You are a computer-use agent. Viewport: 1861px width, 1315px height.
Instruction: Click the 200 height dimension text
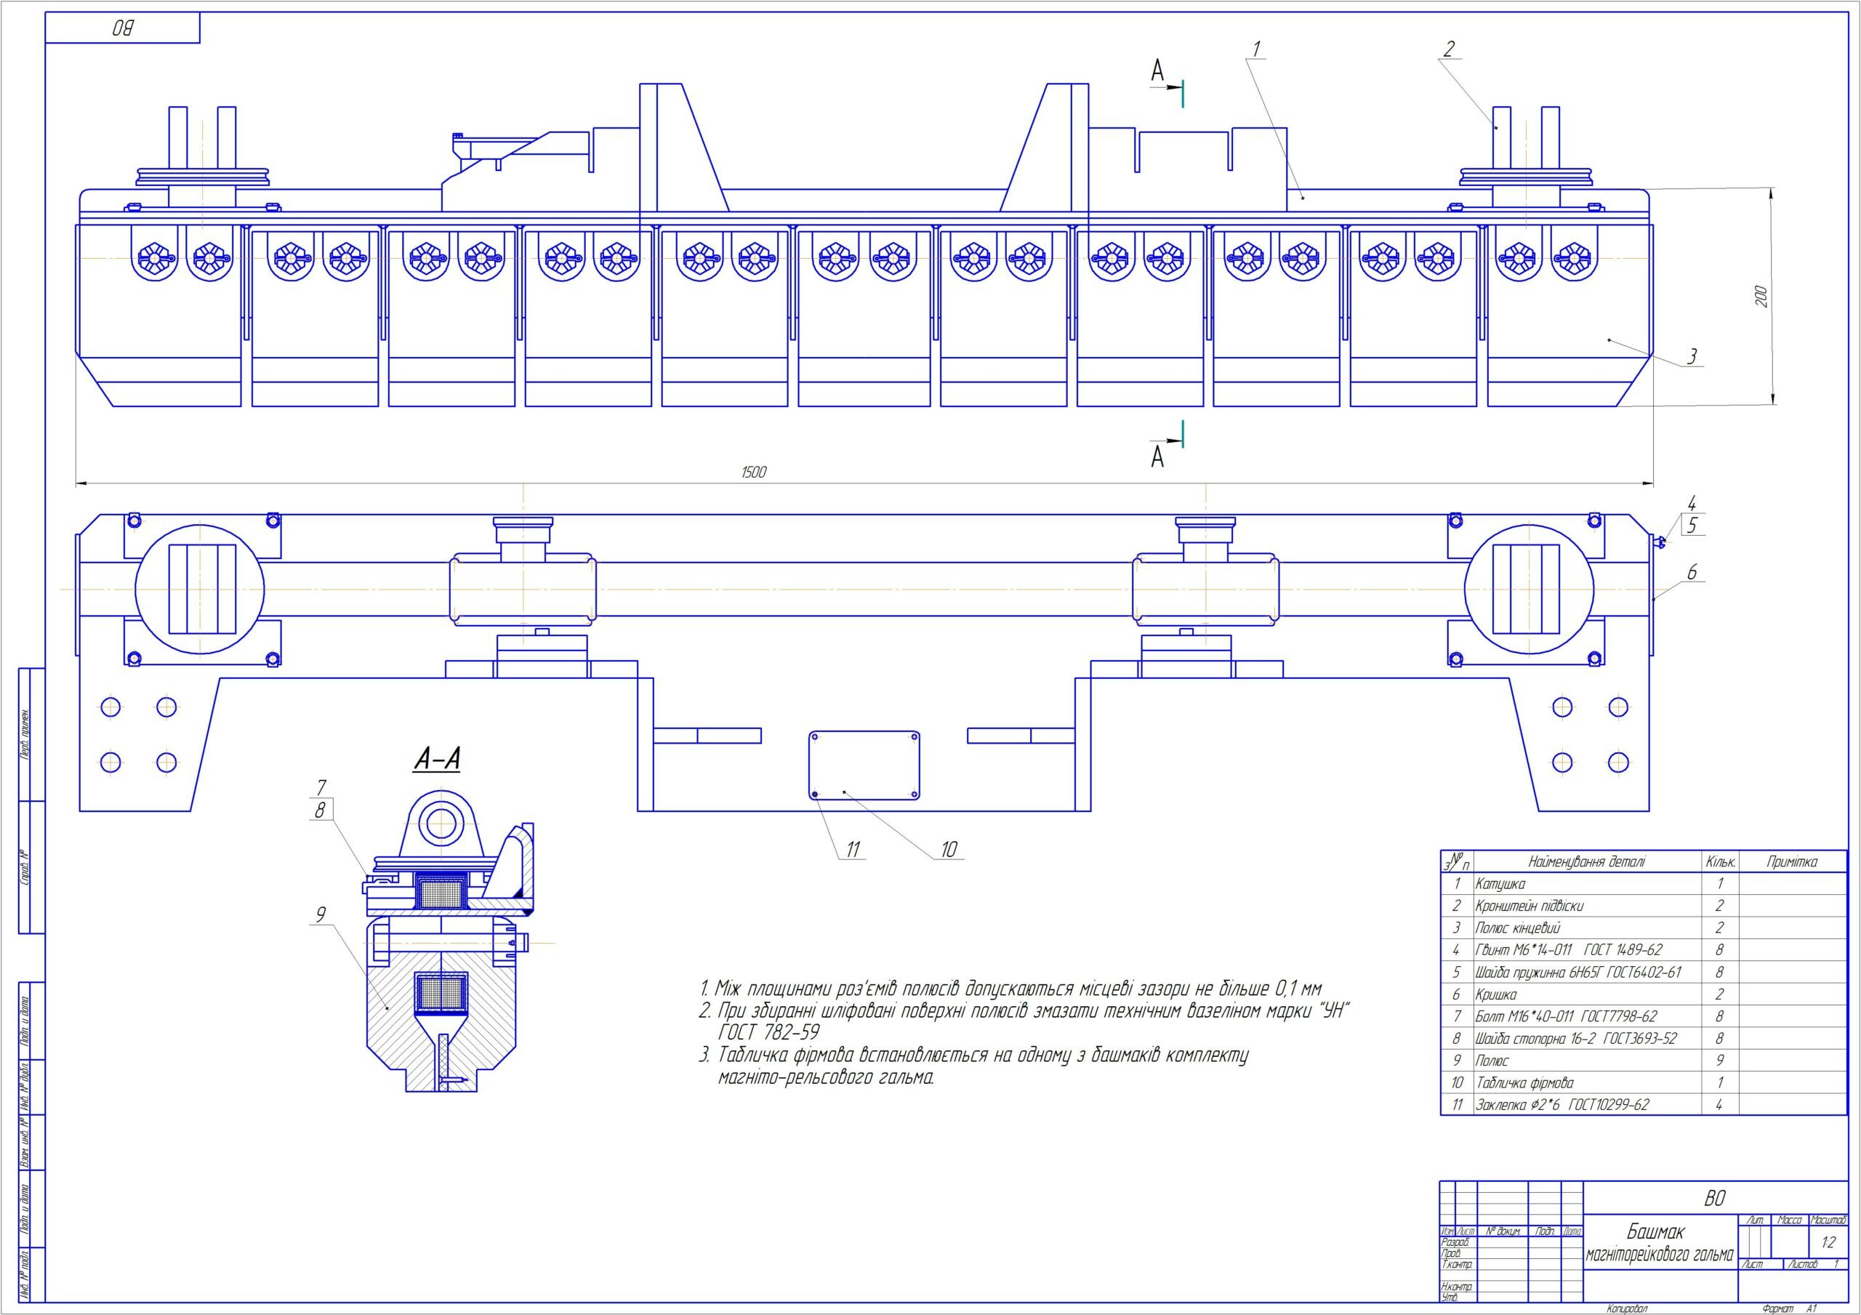tap(1761, 296)
